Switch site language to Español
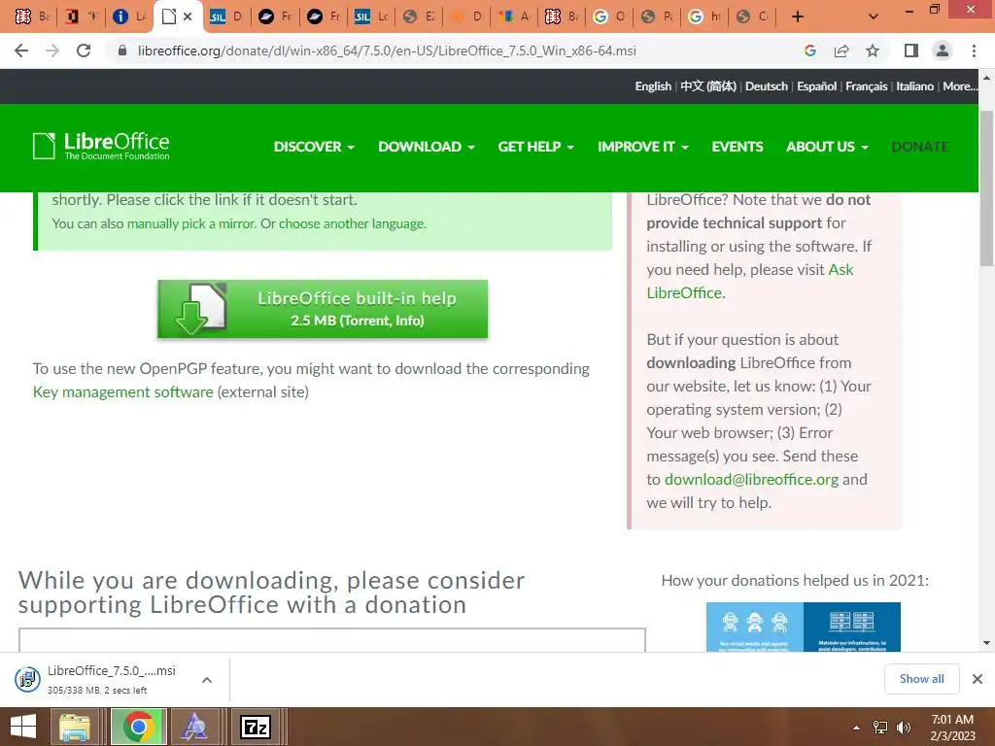Image resolution: width=995 pixels, height=746 pixels. pos(816,86)
